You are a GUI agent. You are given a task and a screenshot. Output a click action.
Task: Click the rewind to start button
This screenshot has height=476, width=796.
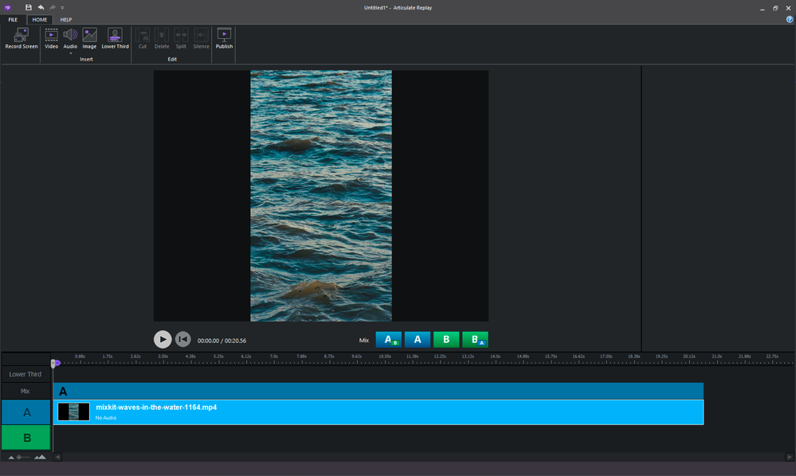[182, 339]
